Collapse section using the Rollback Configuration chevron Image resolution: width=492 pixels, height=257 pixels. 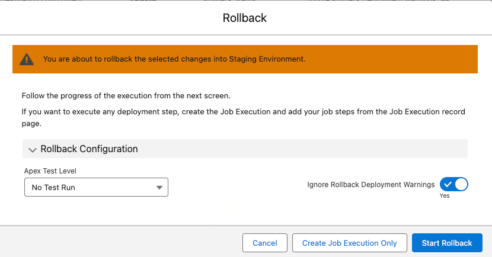tap(32, 149)
